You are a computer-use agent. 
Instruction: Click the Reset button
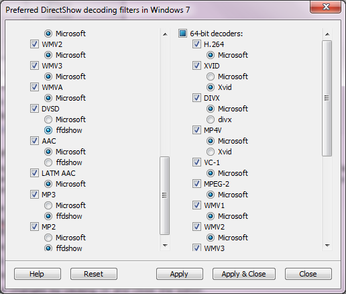point(94,274)
